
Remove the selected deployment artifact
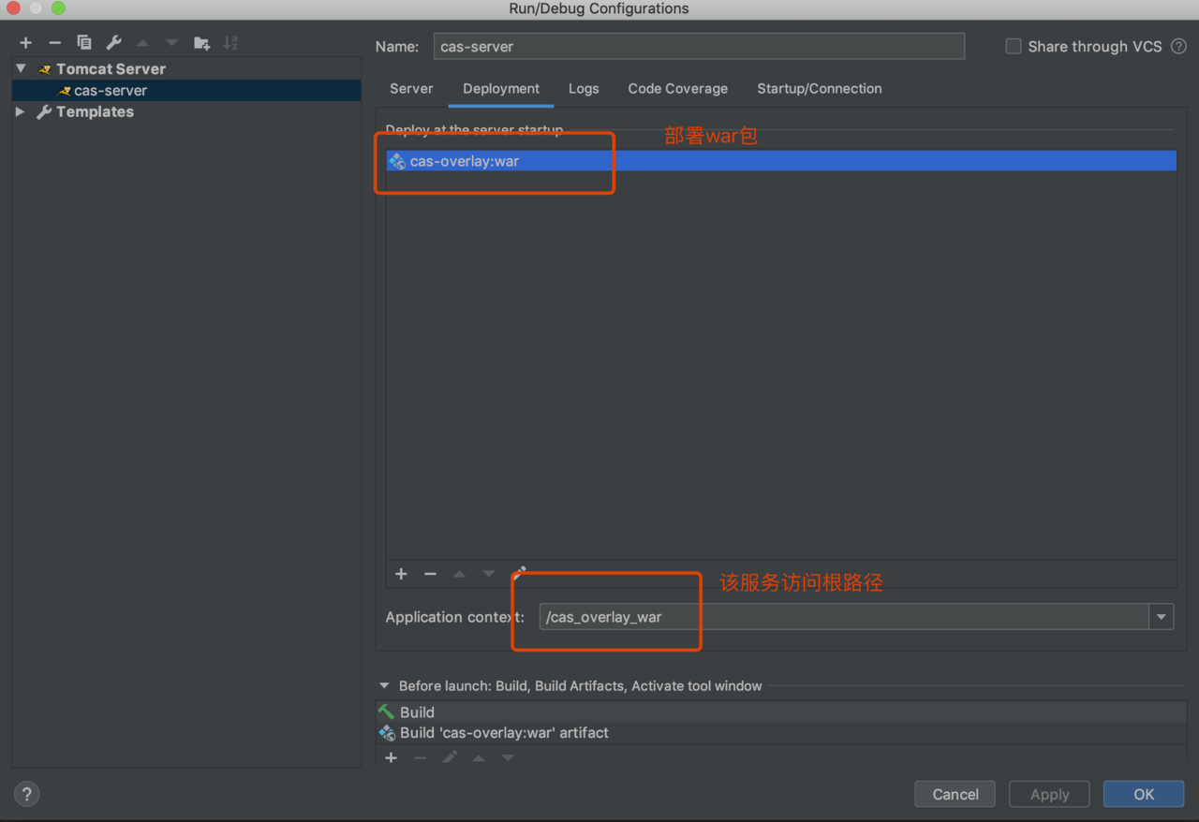[x=430, y=574]
